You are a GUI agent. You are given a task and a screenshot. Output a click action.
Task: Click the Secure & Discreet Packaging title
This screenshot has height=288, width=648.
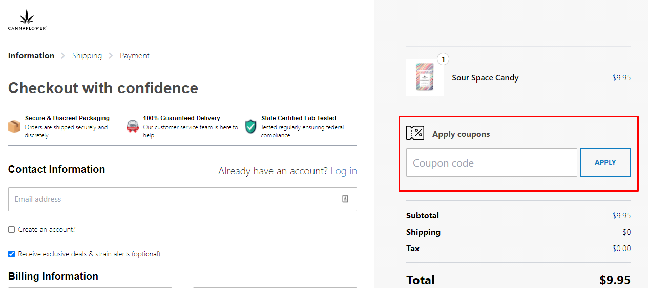click(67, 118)
